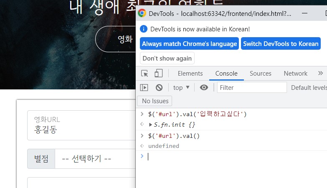327x188 pixels.
Task: Click the 영화 button on the webpage
Action: click(116, 39)
